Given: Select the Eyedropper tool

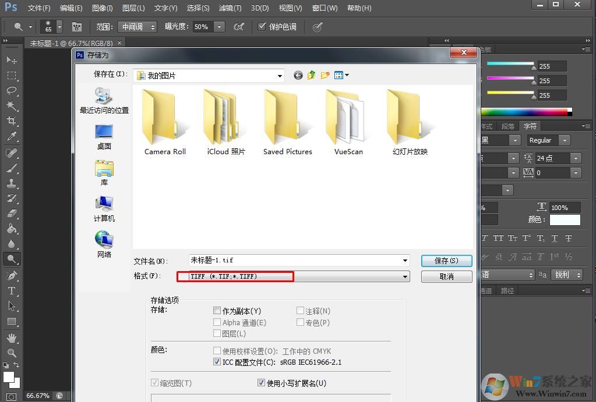Looking at the screenshot, I should [x=12, y=137].
